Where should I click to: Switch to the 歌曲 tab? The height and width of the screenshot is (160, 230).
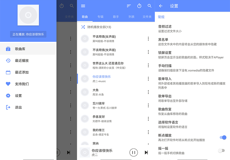click(85, 17)
